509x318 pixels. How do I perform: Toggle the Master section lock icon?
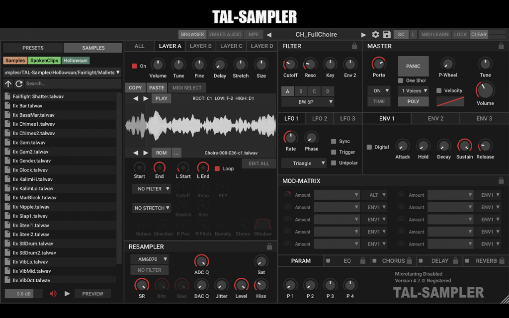tap(501, 46)
